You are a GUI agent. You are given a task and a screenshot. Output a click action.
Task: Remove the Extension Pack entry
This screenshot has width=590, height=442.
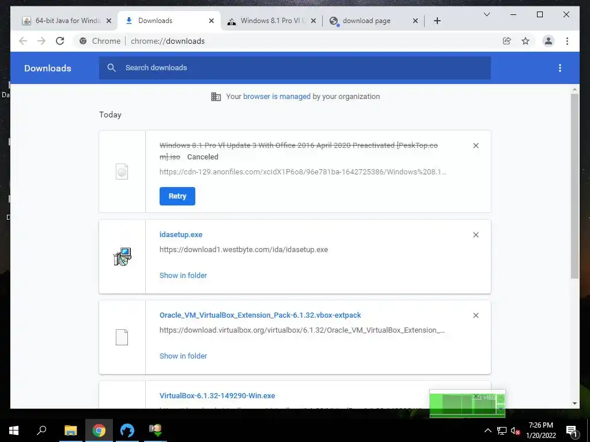(475, 315)
